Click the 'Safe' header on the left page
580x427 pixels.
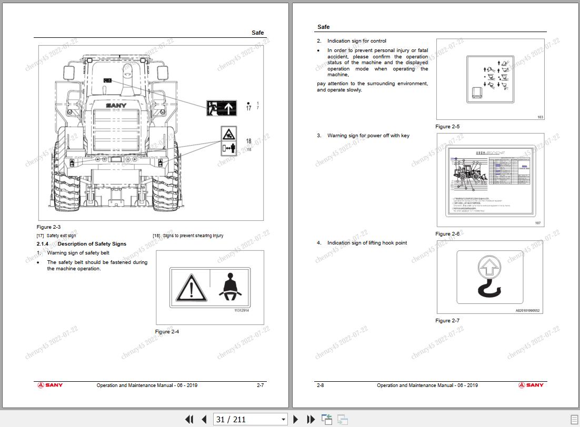point(257,33)
